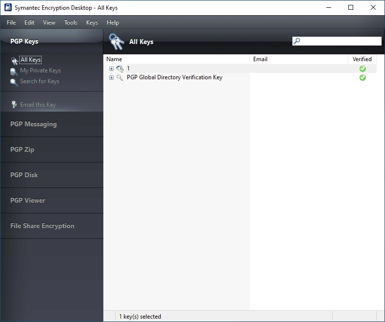Choose Email this Key

coord(38,105)
